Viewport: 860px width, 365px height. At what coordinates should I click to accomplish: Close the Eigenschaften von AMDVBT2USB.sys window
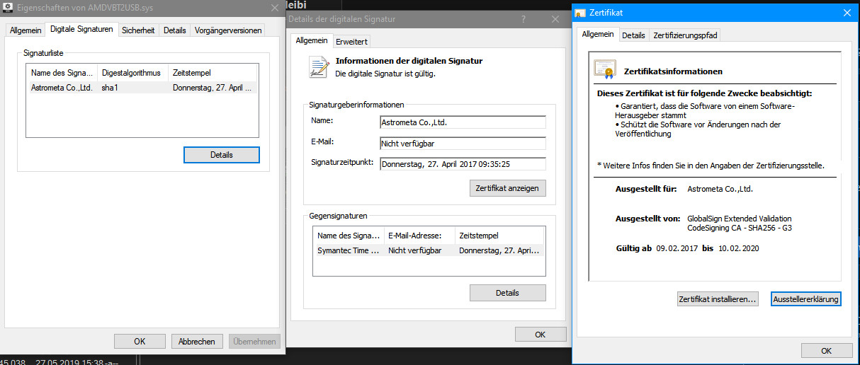(275, 7)
